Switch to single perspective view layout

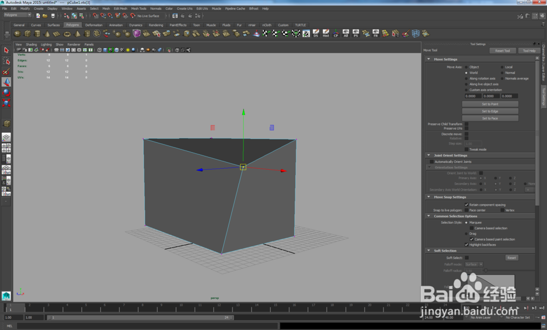[x=6, y=137]
